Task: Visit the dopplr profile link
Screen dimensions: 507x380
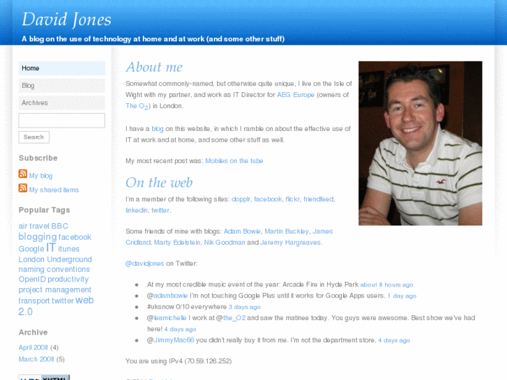Action: pos(241,199)
